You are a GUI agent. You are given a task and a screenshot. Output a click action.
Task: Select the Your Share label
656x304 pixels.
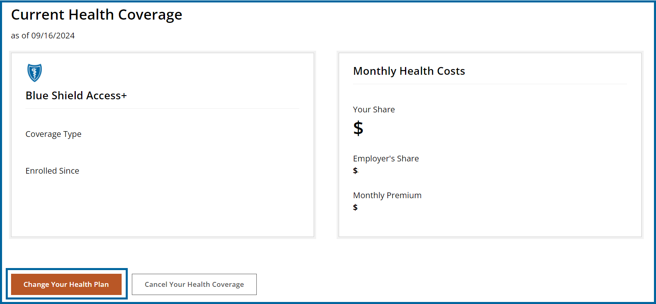pos(374,110)
